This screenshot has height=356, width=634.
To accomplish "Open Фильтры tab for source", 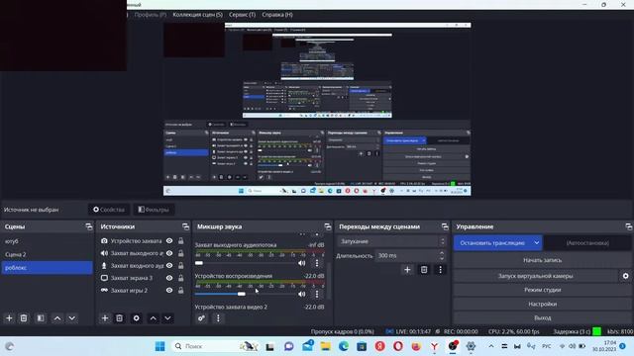I will click(154, 210).
